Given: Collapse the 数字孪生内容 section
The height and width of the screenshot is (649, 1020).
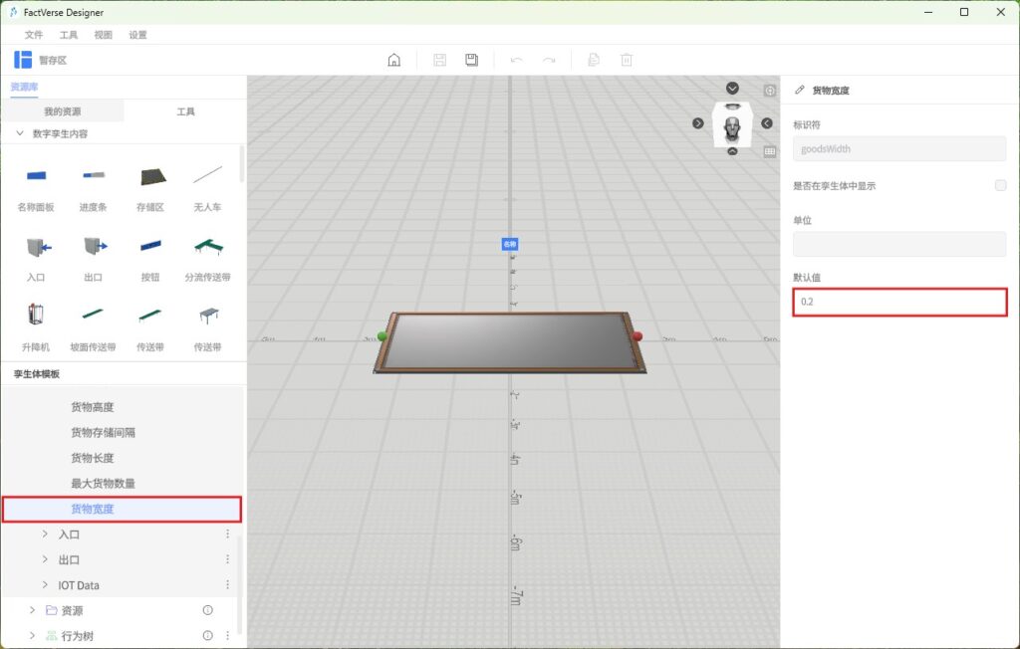Looking at the screenshot, I should (19, 133).
